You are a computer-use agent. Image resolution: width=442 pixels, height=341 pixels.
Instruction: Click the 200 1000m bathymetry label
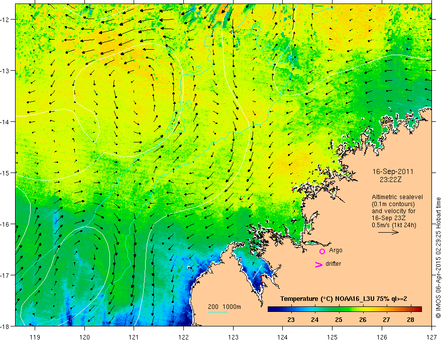pos(225,307)
